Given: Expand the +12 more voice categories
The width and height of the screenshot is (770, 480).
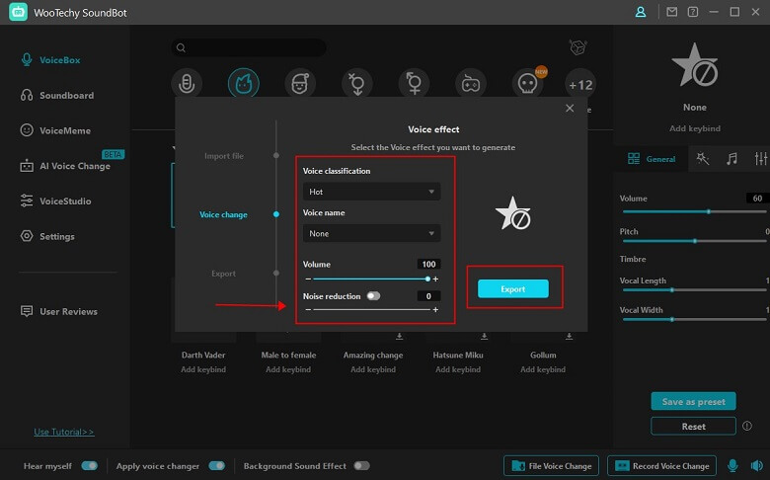Looking at the screenshot, I should tap(580, 85).
